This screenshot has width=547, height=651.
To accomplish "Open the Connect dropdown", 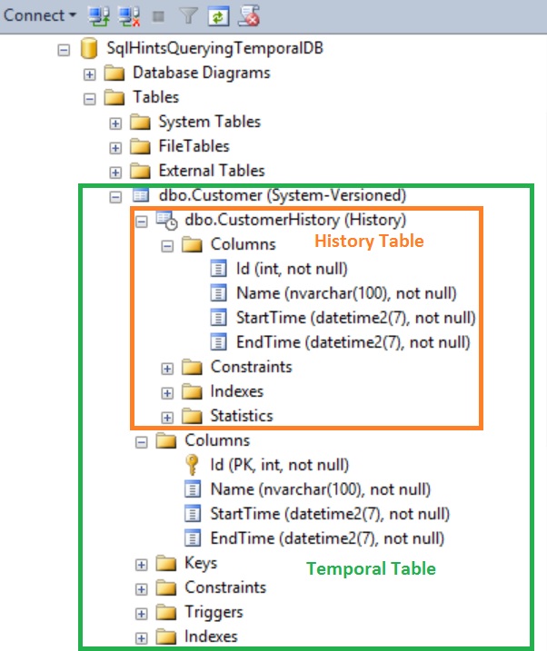I will coord(39,15).
